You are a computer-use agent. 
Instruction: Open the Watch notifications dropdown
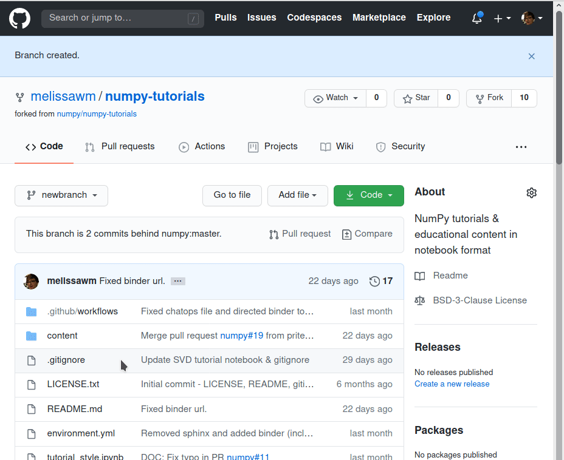click(335, 98)
